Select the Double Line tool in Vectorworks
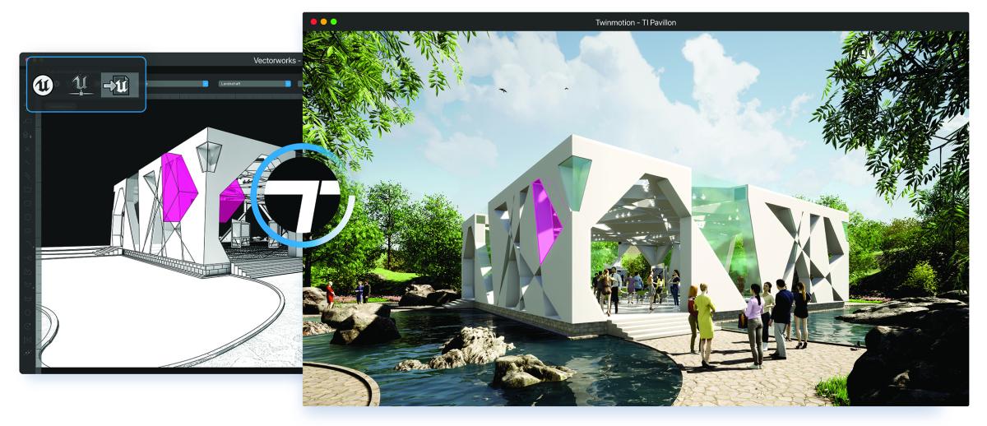The width and height of the screenshot is (987, 426). (29, 175)
